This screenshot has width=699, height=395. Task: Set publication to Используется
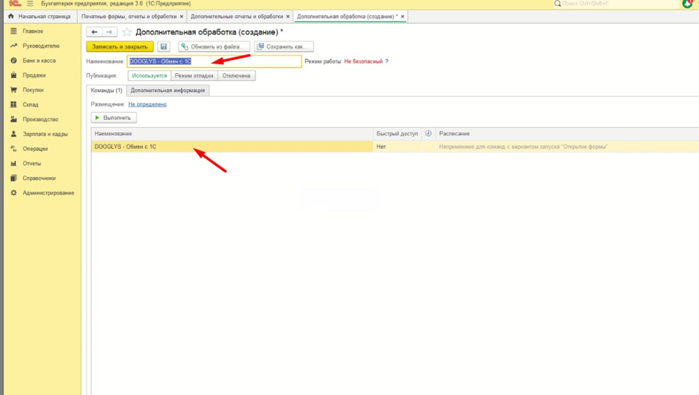coord(150,76)
